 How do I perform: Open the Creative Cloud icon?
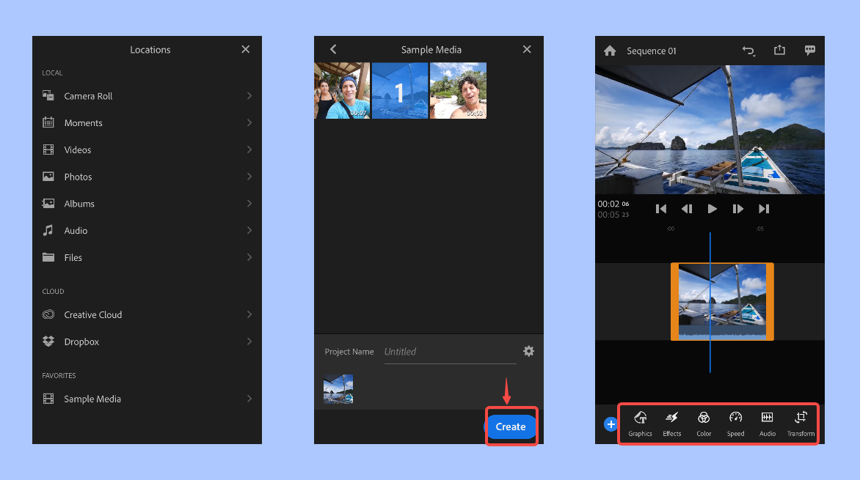click(x=48, y=314)
